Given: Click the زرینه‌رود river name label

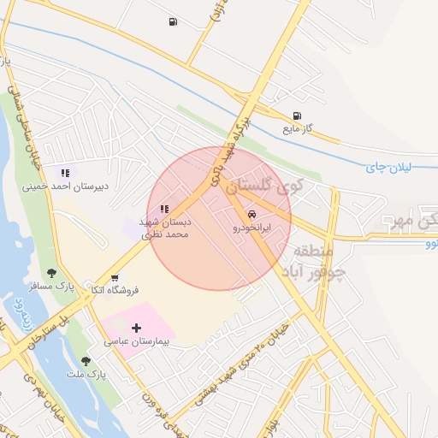Looking at the screenshot, I should 25,316.
